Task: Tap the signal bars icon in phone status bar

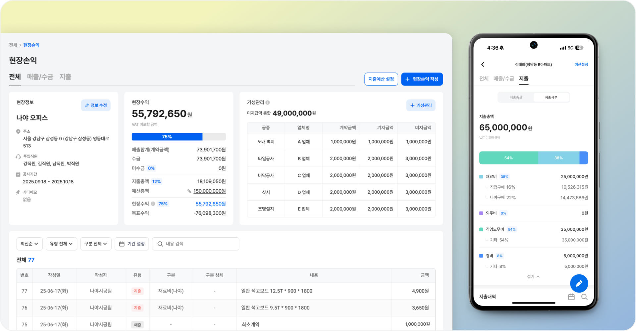Action: tap(563, 48)
